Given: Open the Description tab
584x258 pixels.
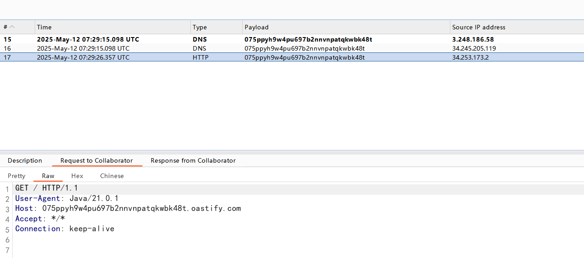Looking at the screenshot, I should pos(25,160).
